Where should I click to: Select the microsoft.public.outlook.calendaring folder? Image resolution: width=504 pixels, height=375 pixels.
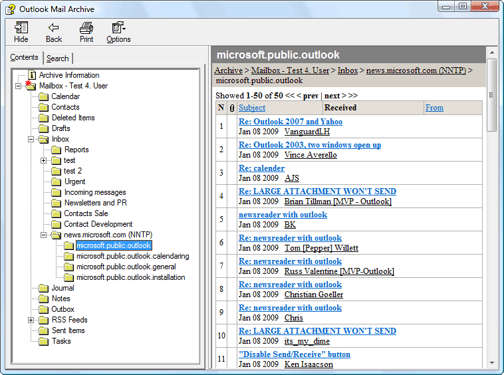(x=132, y=256)
